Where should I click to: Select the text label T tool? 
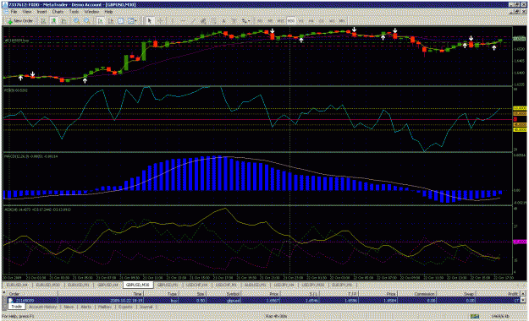point(234,21)
